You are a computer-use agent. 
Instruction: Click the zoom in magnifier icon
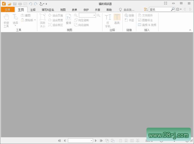pos(98,15)
